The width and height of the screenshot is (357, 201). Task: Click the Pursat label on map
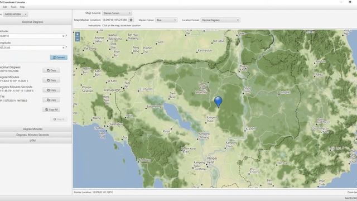167,131
